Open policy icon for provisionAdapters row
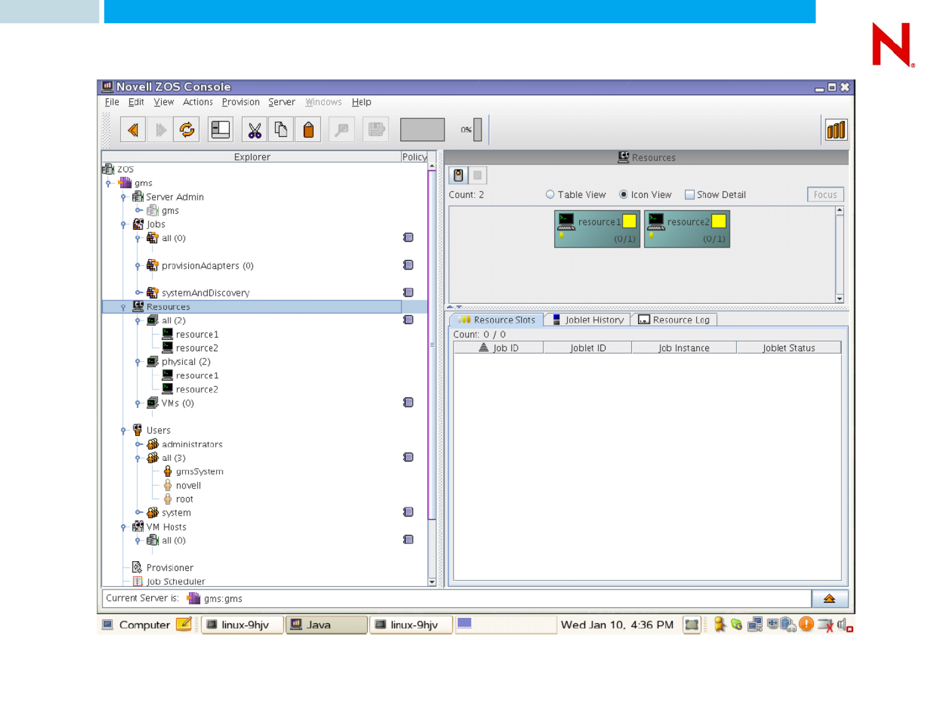This screenshot has height=713, width=951. [408, 265]
